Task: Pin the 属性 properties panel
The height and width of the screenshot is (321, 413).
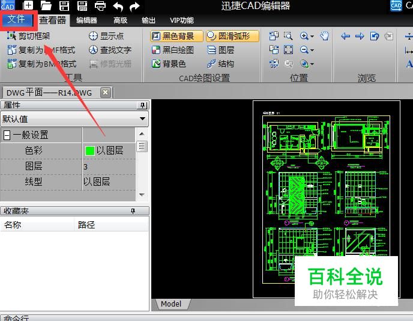Action: tap(142, 106)
